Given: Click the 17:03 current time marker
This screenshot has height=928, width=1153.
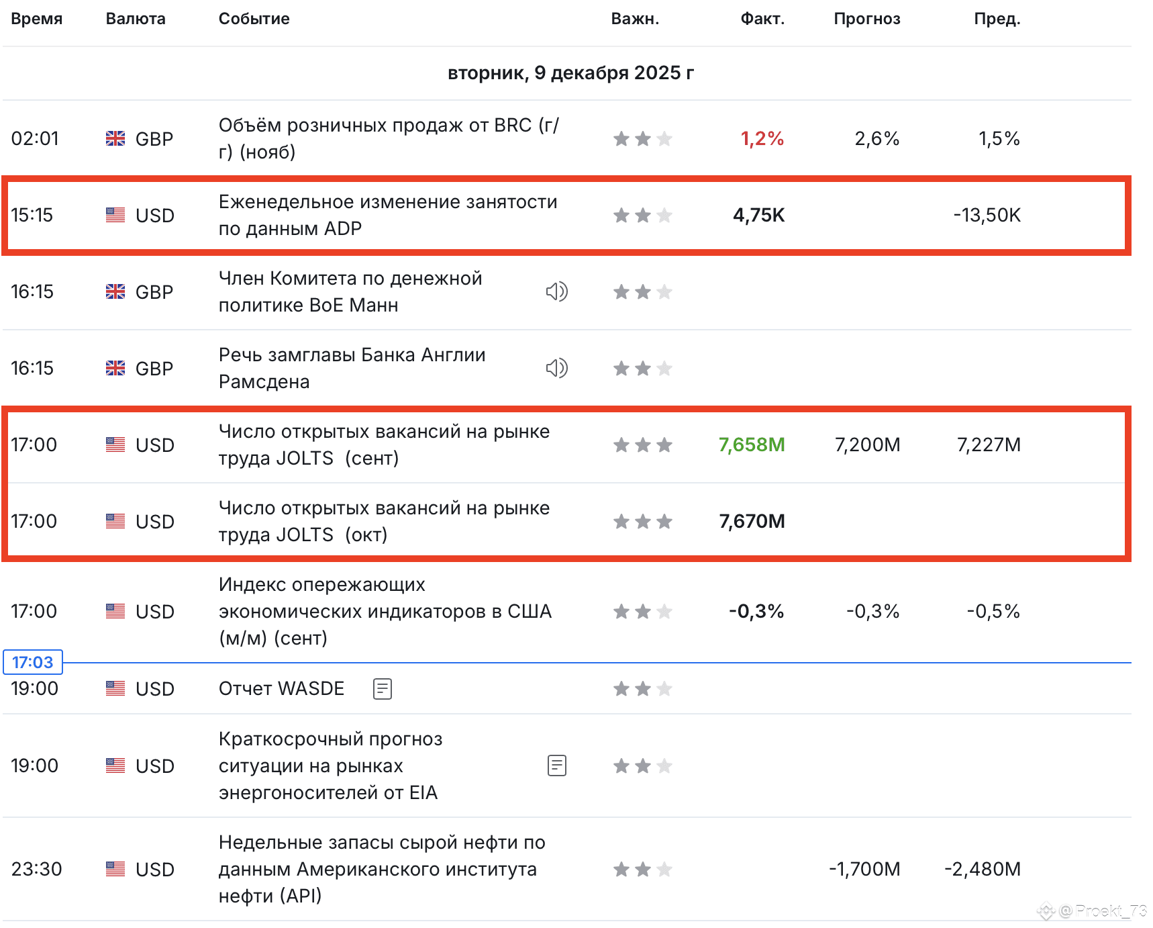Looking at the screenshot, I should [x=33, y=662].
